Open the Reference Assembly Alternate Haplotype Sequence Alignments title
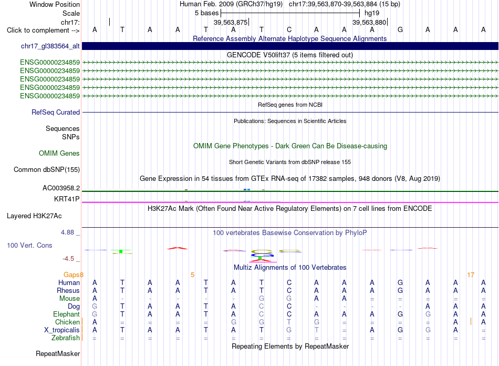The height and width of the screenshot is (366, 499). tap(289, 38)
